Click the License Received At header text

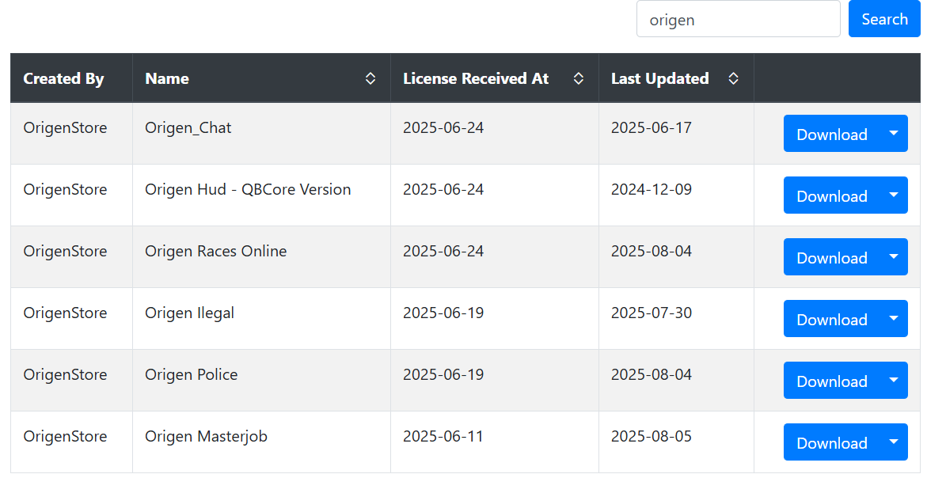476,78
